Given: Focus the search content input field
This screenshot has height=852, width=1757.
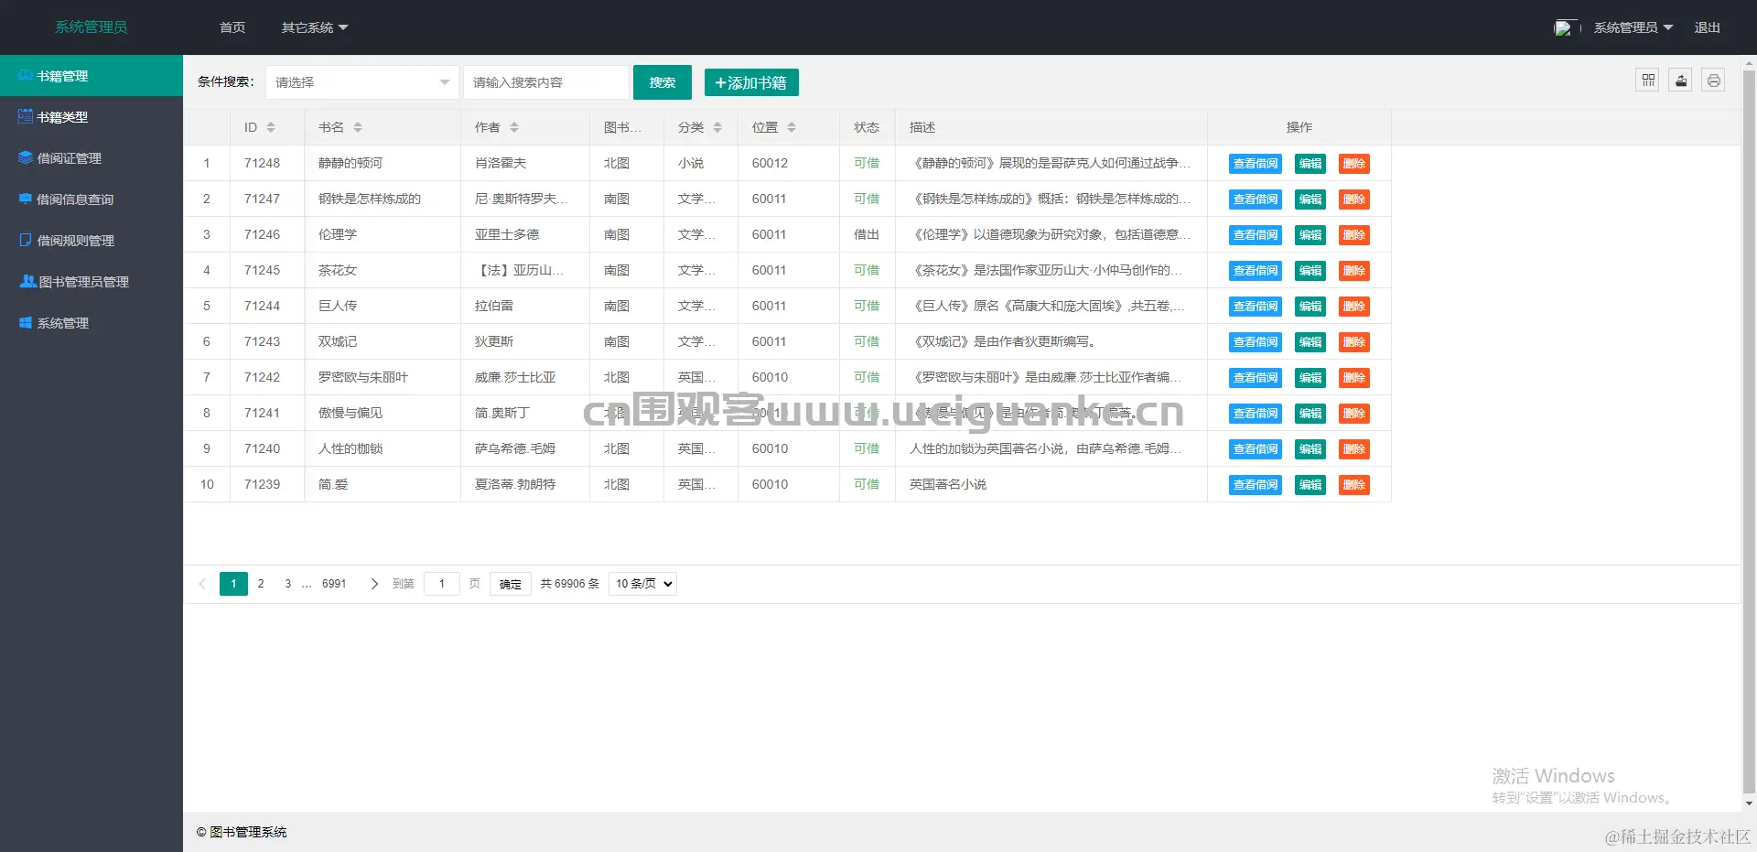Looking at the screenshot, I should tap(546, 82).
